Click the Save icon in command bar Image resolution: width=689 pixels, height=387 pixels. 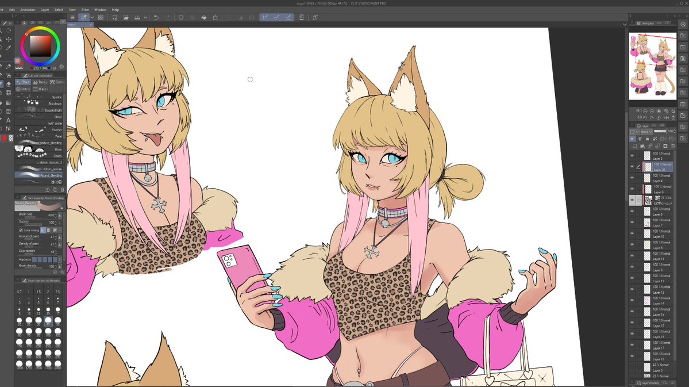coord(137,18)
